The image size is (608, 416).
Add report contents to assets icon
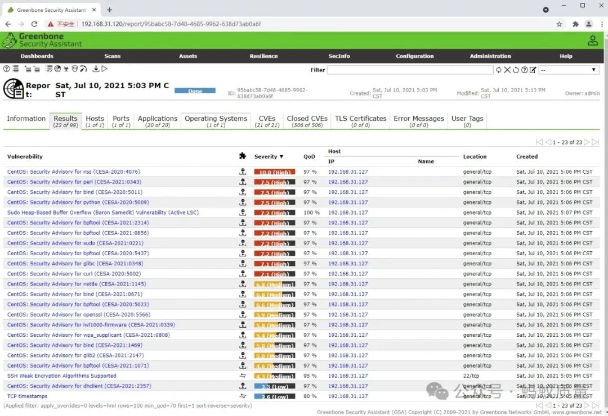[x=28, y=69]
